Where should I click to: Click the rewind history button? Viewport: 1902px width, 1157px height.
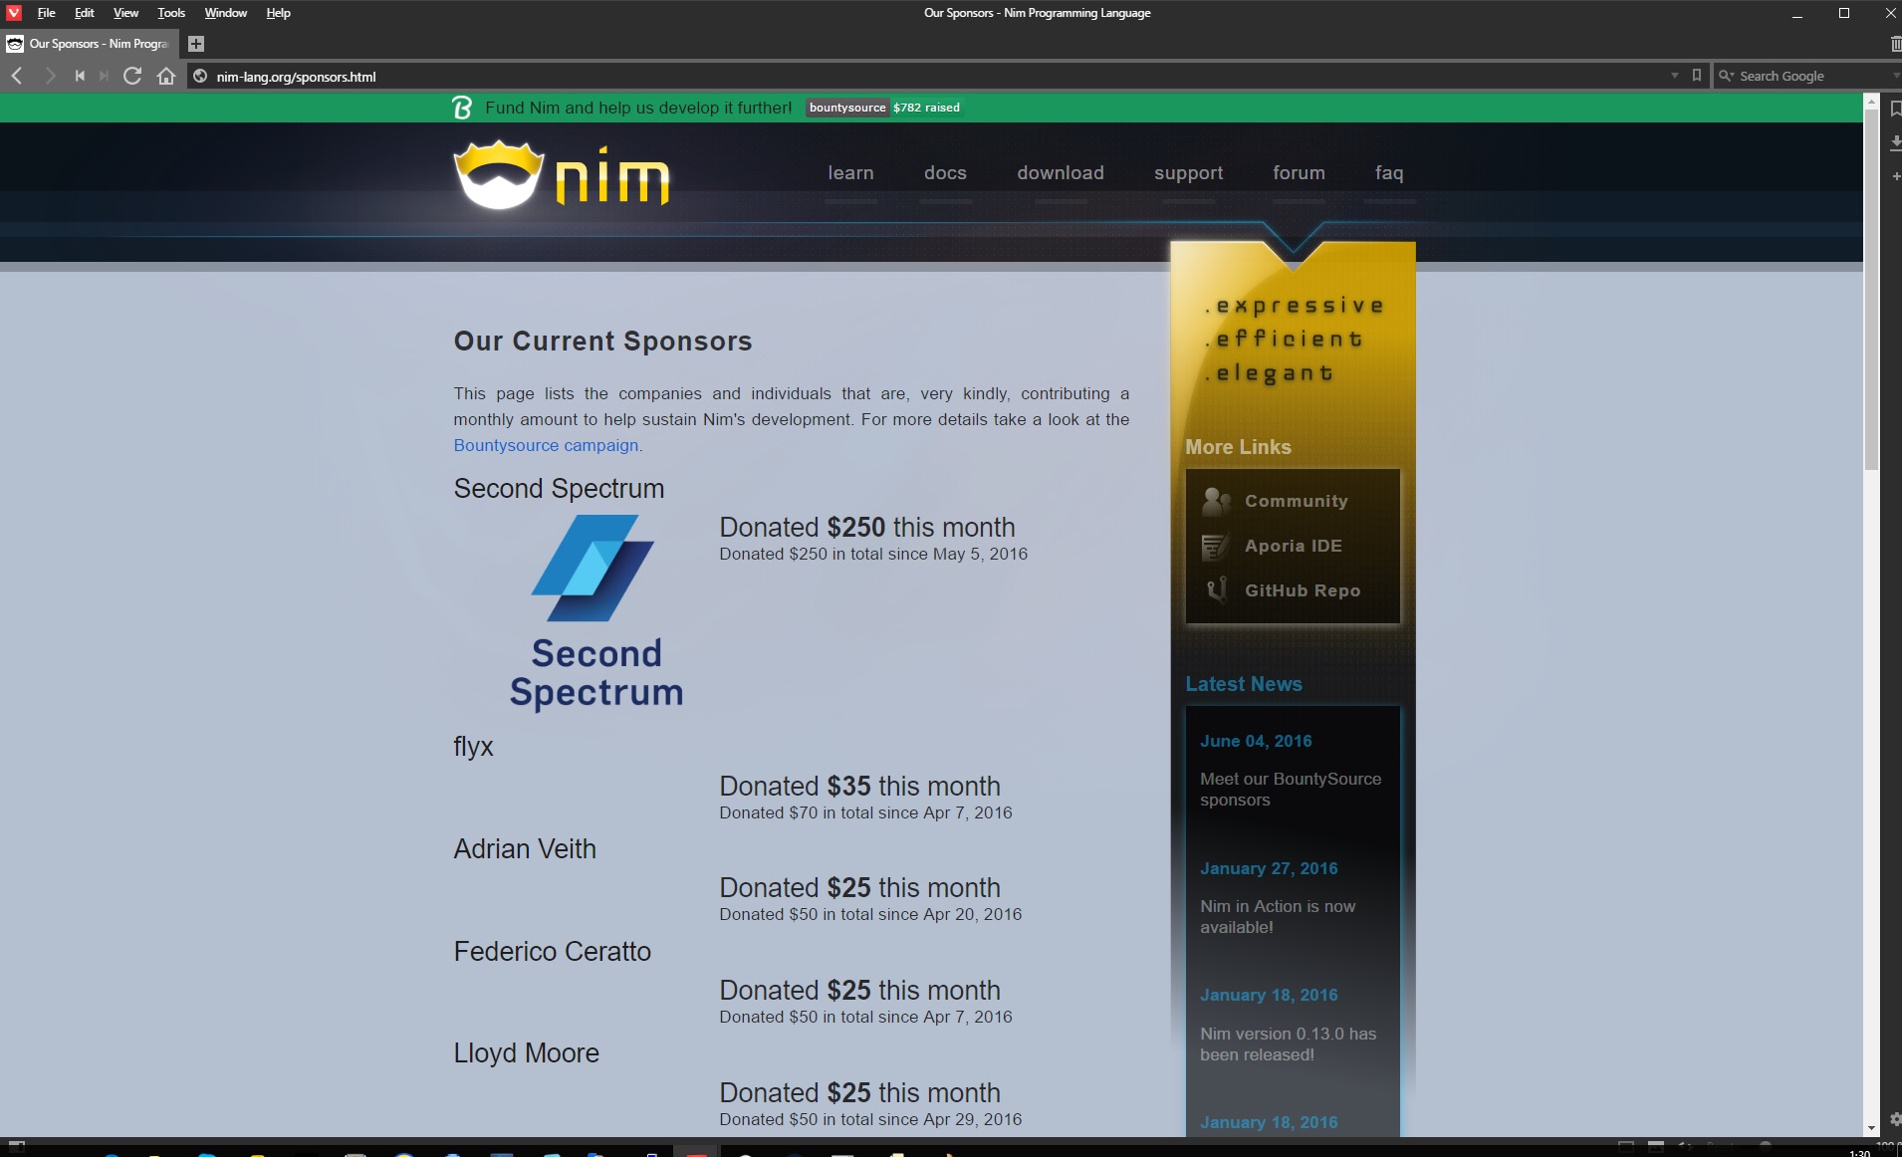pos(80,76)
